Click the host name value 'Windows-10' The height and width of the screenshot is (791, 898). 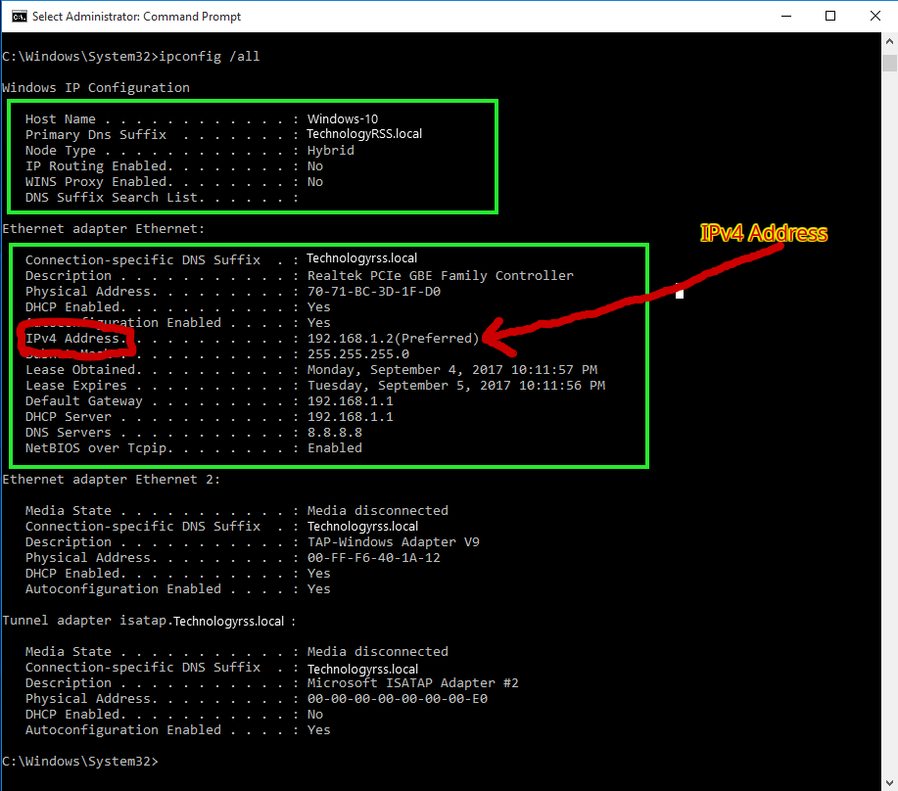click(343, 119)
